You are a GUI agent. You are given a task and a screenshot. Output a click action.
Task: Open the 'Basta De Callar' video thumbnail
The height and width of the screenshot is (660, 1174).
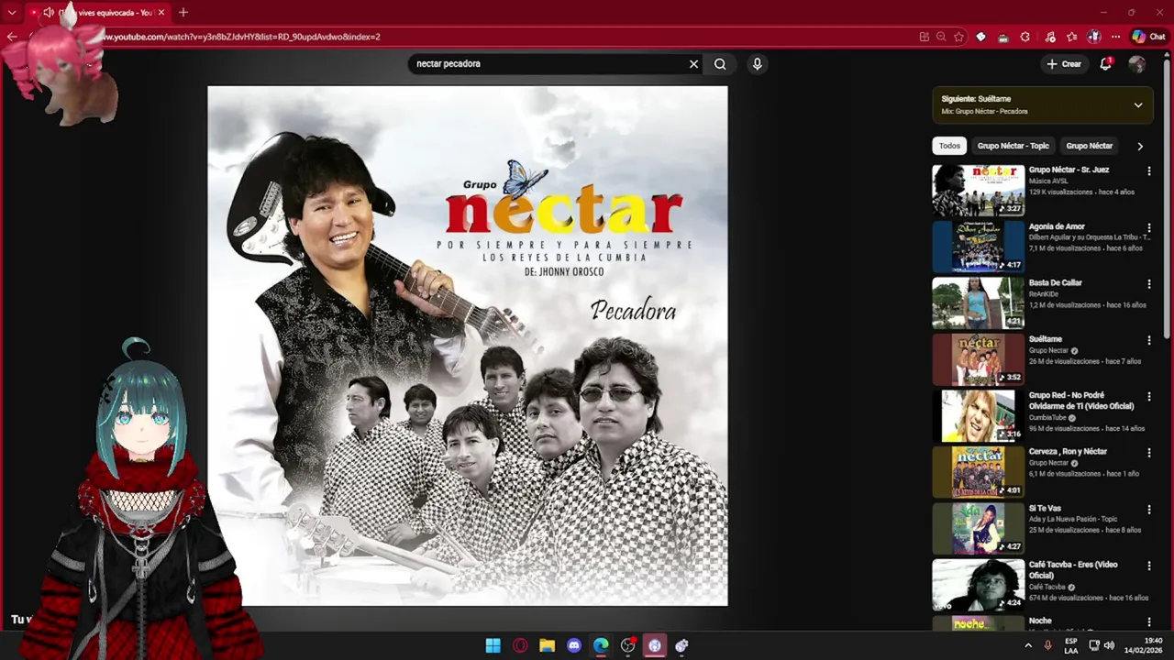pos(979,302)
